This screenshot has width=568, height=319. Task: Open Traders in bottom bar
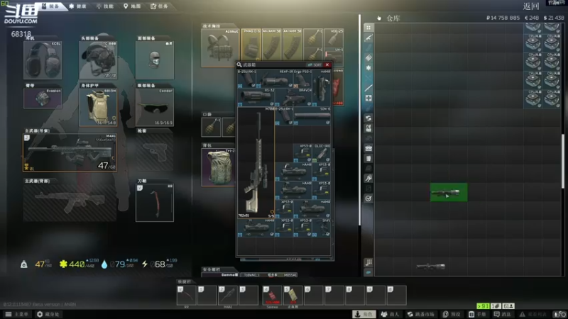(390, 314)
